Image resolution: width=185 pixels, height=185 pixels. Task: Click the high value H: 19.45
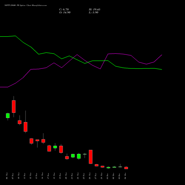click(94, 10)
